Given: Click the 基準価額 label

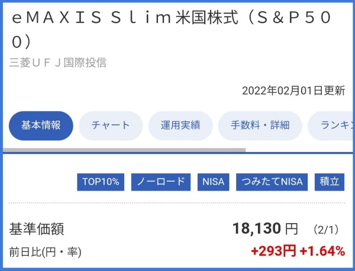Looking at the screenshot, I should tap(37, 229).
